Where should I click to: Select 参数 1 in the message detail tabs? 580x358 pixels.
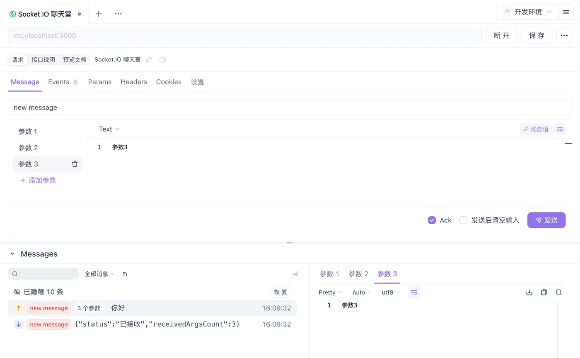click(x=329, y=274)
